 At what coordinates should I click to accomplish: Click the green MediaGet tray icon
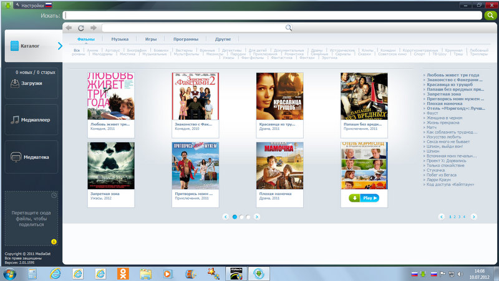tap(423, 274)
